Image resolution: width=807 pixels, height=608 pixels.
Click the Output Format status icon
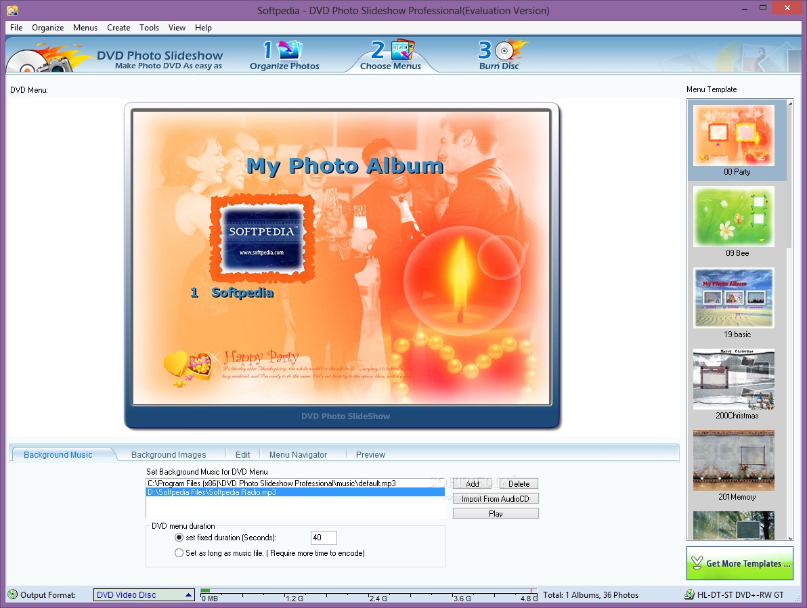pyautogui.click(x=13, y=594)
